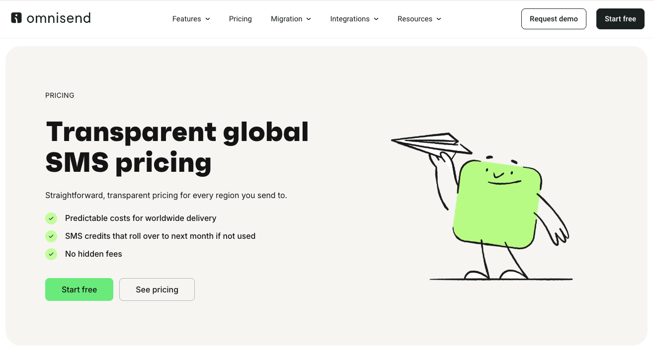Expand the Migration navigation menu

coord(287,19)
